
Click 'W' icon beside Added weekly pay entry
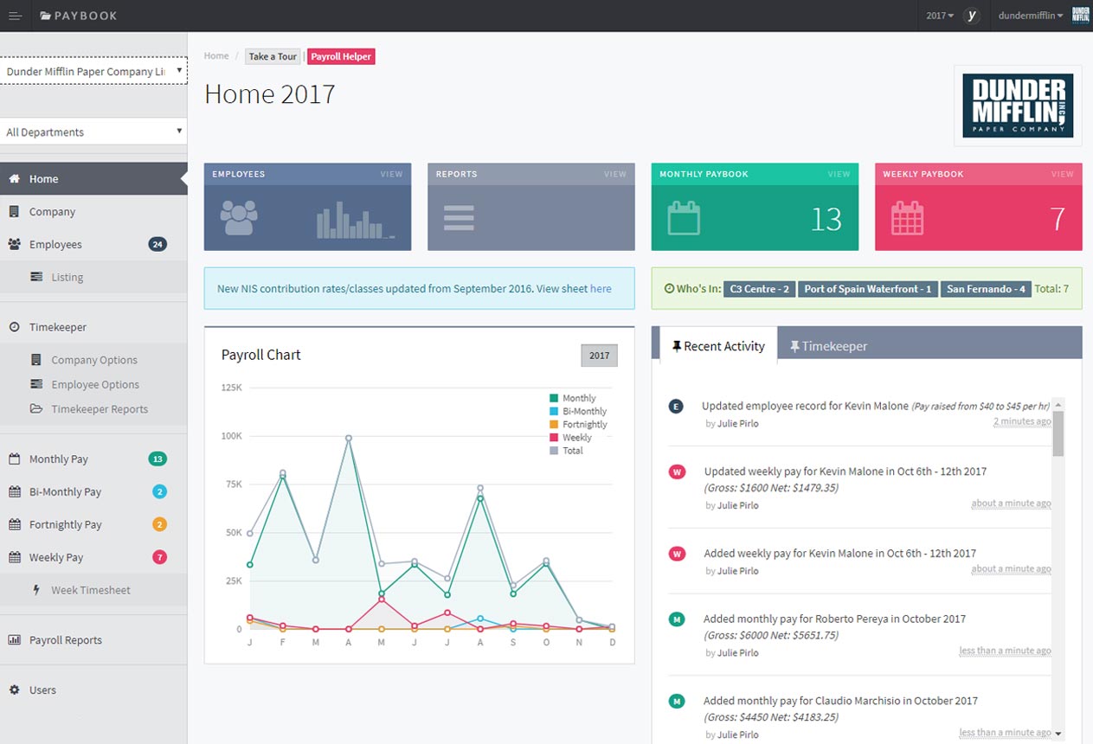coord(678,554)
